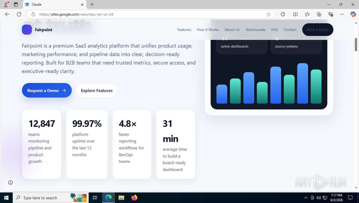The width and height of the screenshot is (359, 203).
Task: Open the tab actions menu icon
Action: click(16, 4)
